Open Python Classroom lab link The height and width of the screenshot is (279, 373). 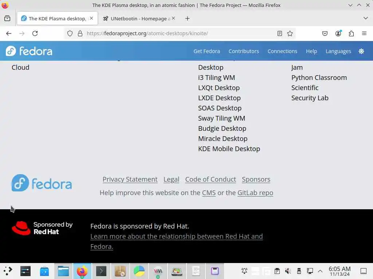pyautogui.click(x=319, y=78)
